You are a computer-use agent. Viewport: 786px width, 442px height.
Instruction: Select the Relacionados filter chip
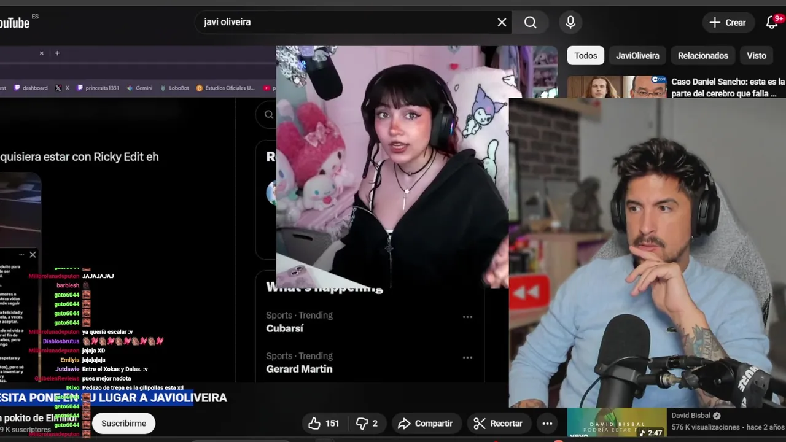pyautogui.click(x=703, y=56)
